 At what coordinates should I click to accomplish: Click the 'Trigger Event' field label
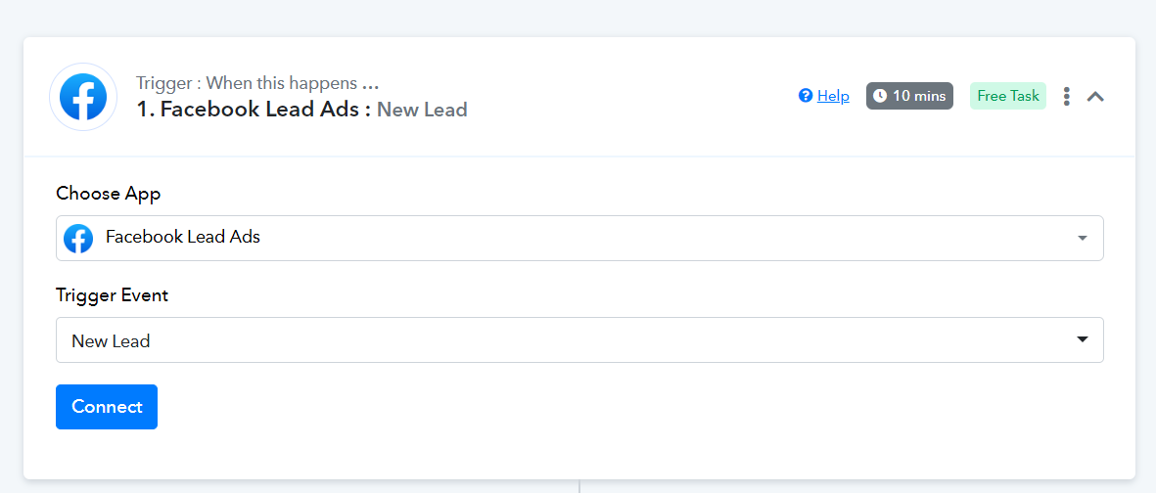(x=112, y=295)
